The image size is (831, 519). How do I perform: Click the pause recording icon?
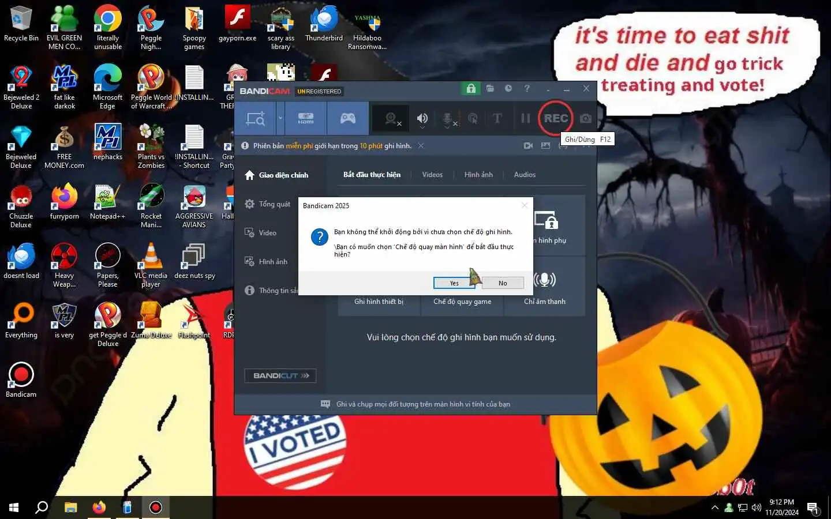tap(525, 118)
